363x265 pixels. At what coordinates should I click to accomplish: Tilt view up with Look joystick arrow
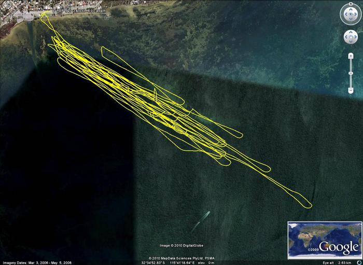click(x=351, y=10)
